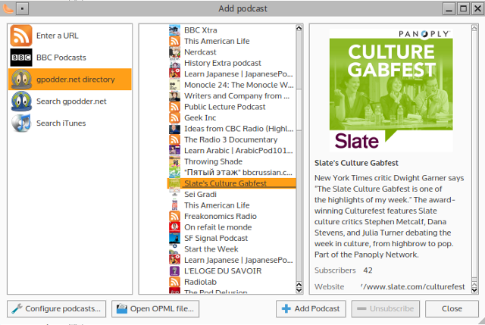Click the BBC Xtra podcast cover icon
Screen dimensions: 485x325
[x=174, y=30]
